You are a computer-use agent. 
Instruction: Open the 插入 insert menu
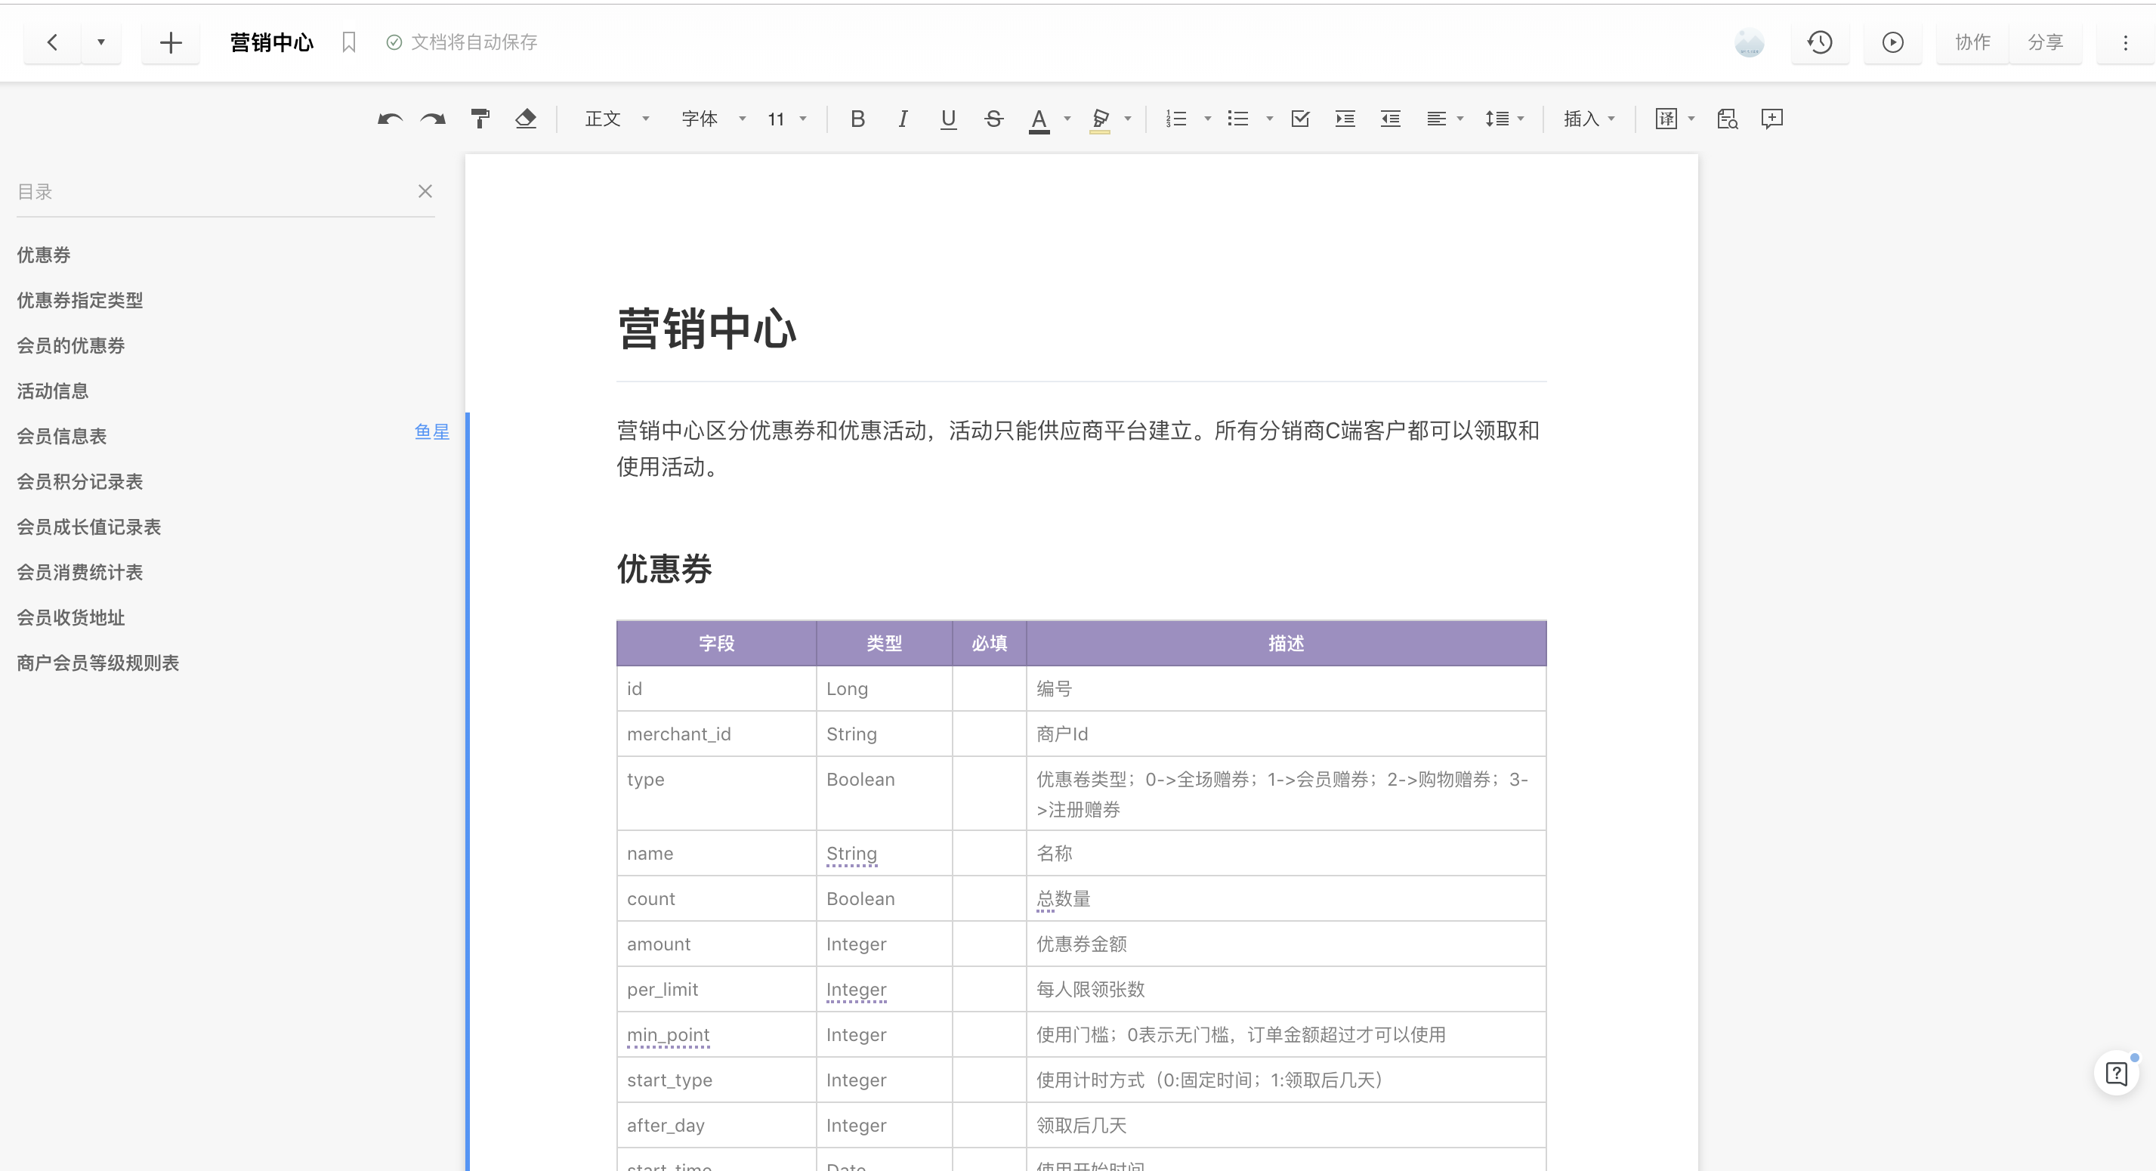1589,119
